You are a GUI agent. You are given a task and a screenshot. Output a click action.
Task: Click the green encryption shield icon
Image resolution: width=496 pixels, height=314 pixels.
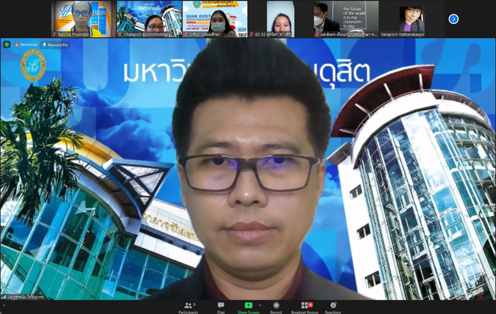pyautogui.click(x=6, y=44)
